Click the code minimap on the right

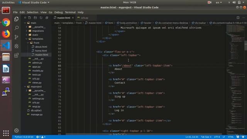pyautogui.click(x=235, y=79)
